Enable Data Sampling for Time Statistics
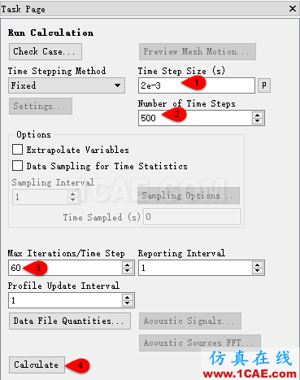This screenshot has height=380, width=300. pyautogui.click(x=17, y=165)
